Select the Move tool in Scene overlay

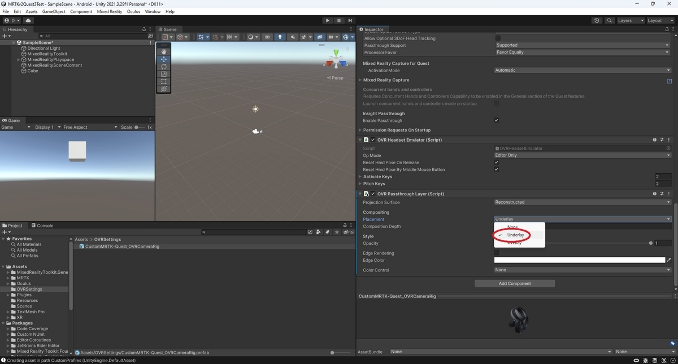(x=164, y=59)
